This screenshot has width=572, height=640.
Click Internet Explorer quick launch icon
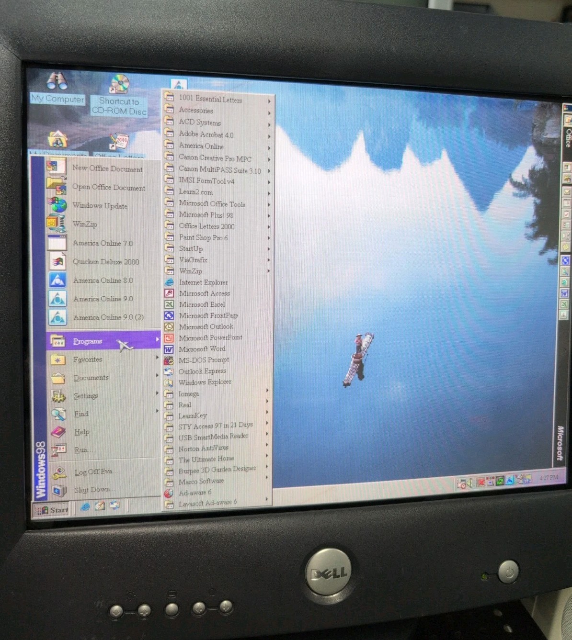[x=85, y=506]
